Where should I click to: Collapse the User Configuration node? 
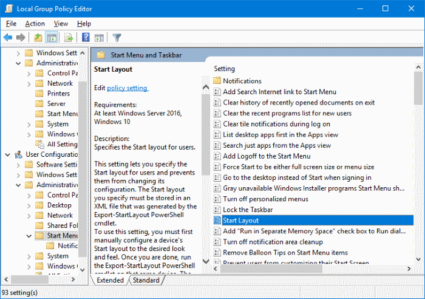pos(7,154)
